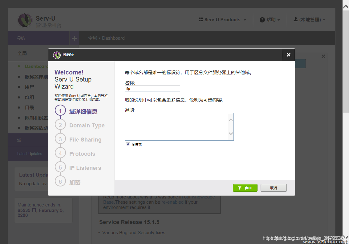The width and height of the screenshot is (349, 244).
Task: Click the plus icon beside navigation header
Action: point(74,38)
